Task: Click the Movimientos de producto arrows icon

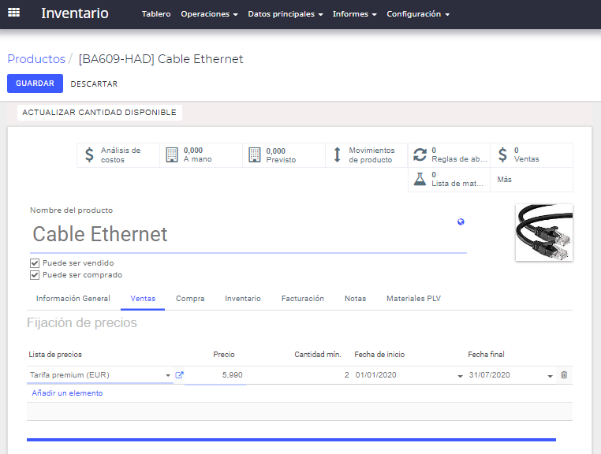Action: pyautogui.click(x=338, y=154)
